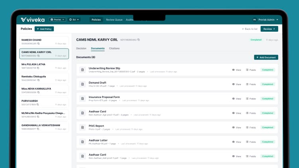Click Completed status beside policy heading

click(x=256, y=40)
